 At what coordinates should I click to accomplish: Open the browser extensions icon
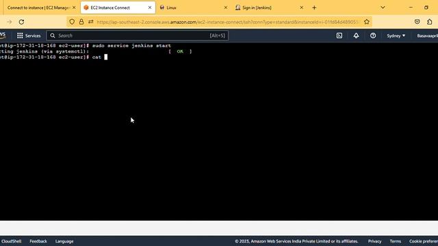[430, 22]
